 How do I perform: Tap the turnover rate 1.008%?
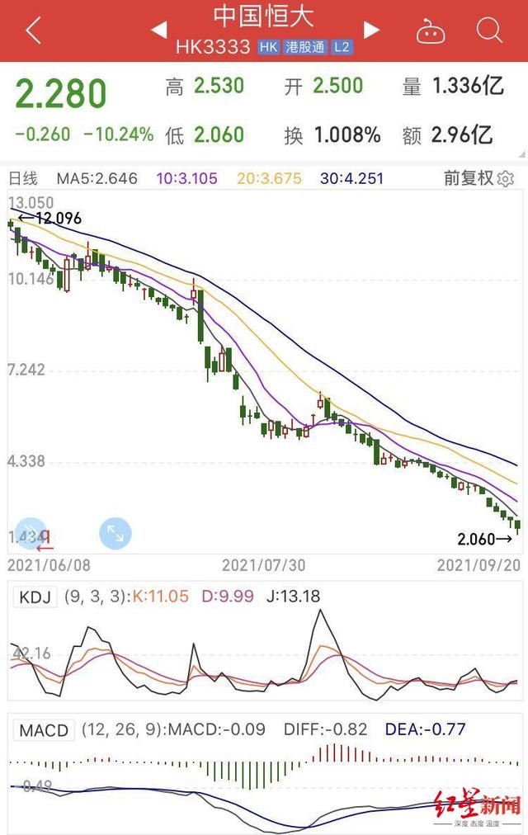(347, 134)
